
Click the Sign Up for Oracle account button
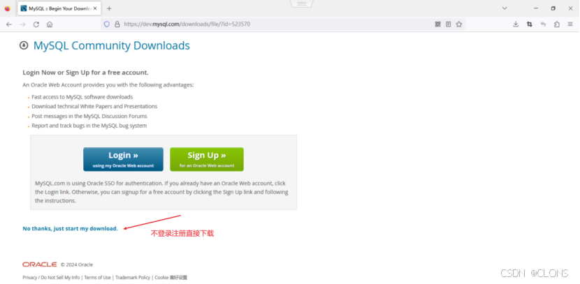click(x=207, y=159)
